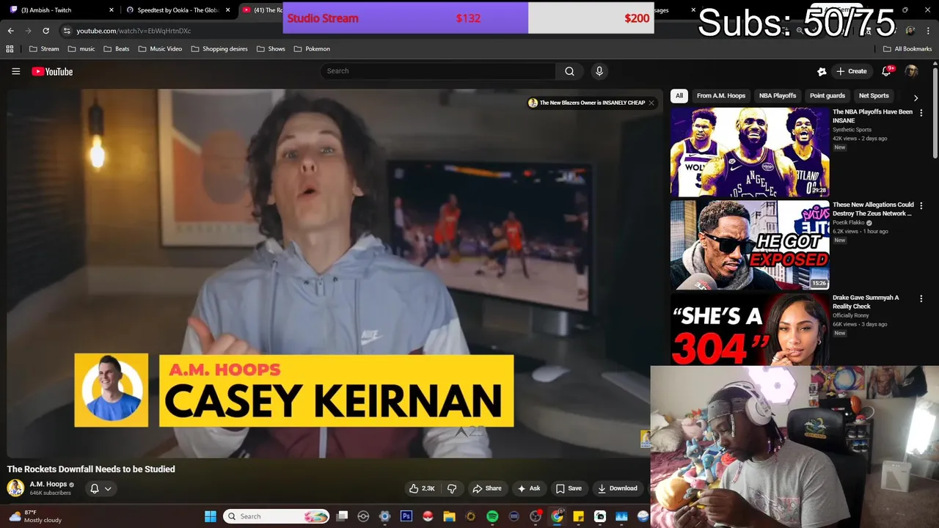The image size is (939, 528).
Task: Open options for Drake Summyah video
Action: tap(921, 299)
